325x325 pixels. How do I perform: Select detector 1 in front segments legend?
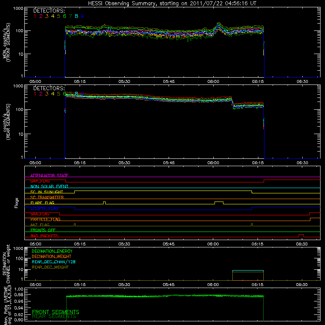coord(35,16)
